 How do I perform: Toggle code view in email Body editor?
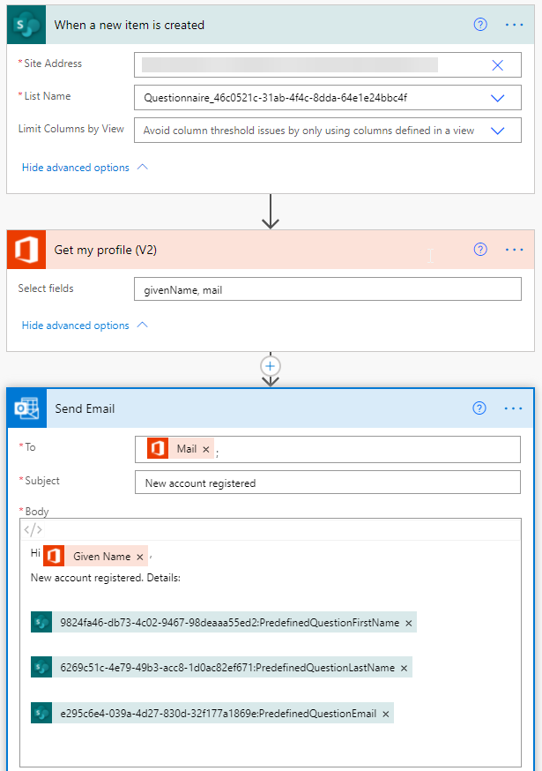(x=33, y=530)
